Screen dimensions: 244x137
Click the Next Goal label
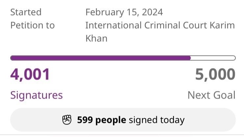coord(211,95)
